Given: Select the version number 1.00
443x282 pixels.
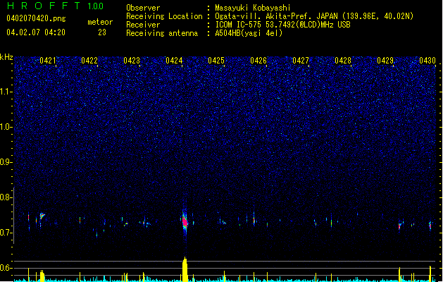Looking at the screenshot, I should pyautogui.click(x=96, y=6).
